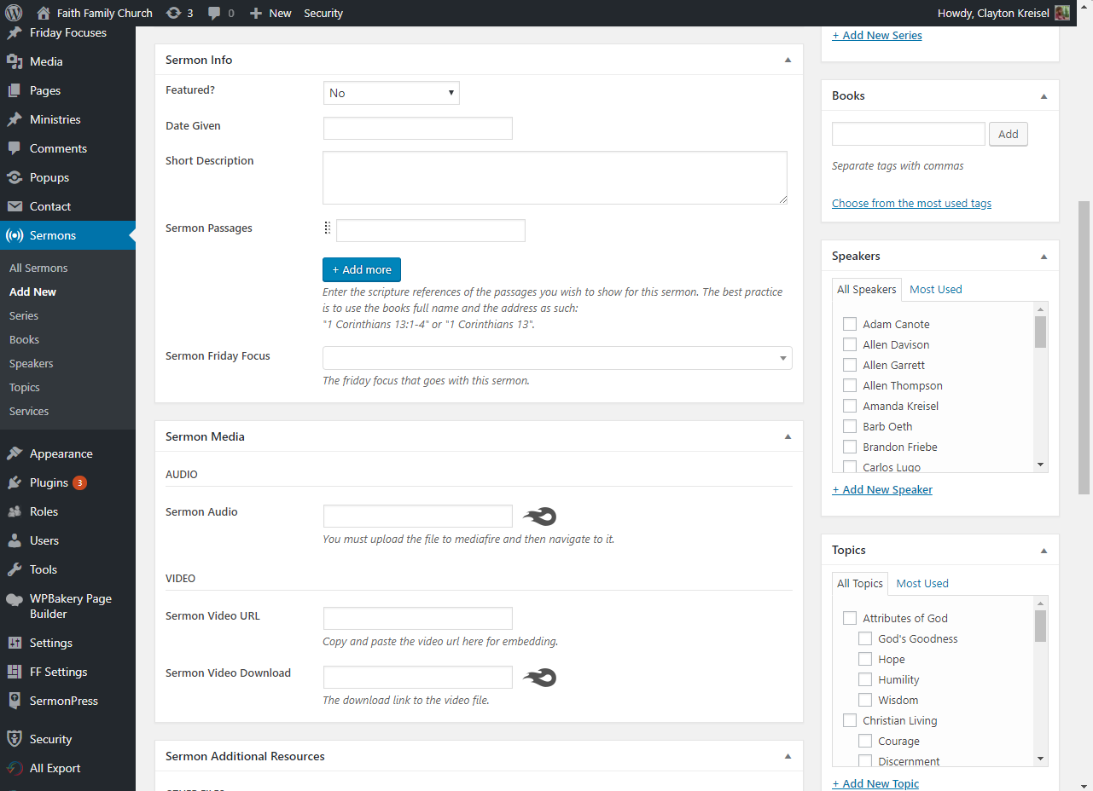Click the Contact envelope icon in sidebar
The height and width of the screenshot is (791, 1093).
click(15, 206)
